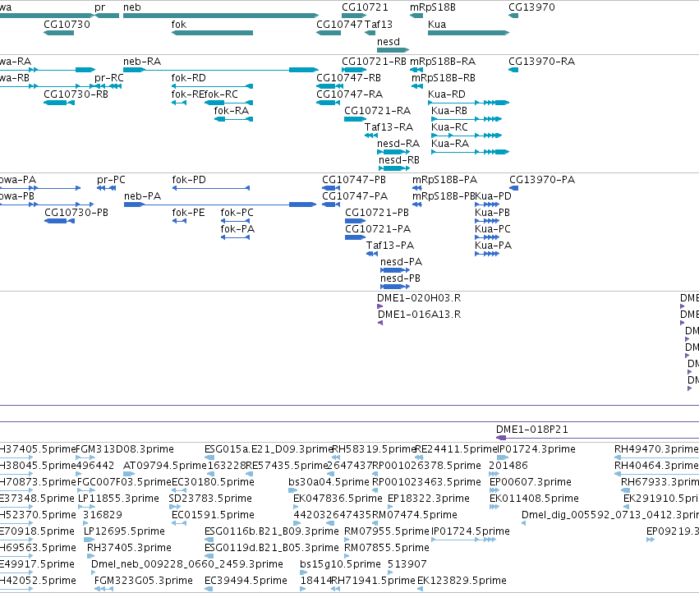Click the Kua-PA protein label
699x593 pixels.
click(x=493, y=246)
